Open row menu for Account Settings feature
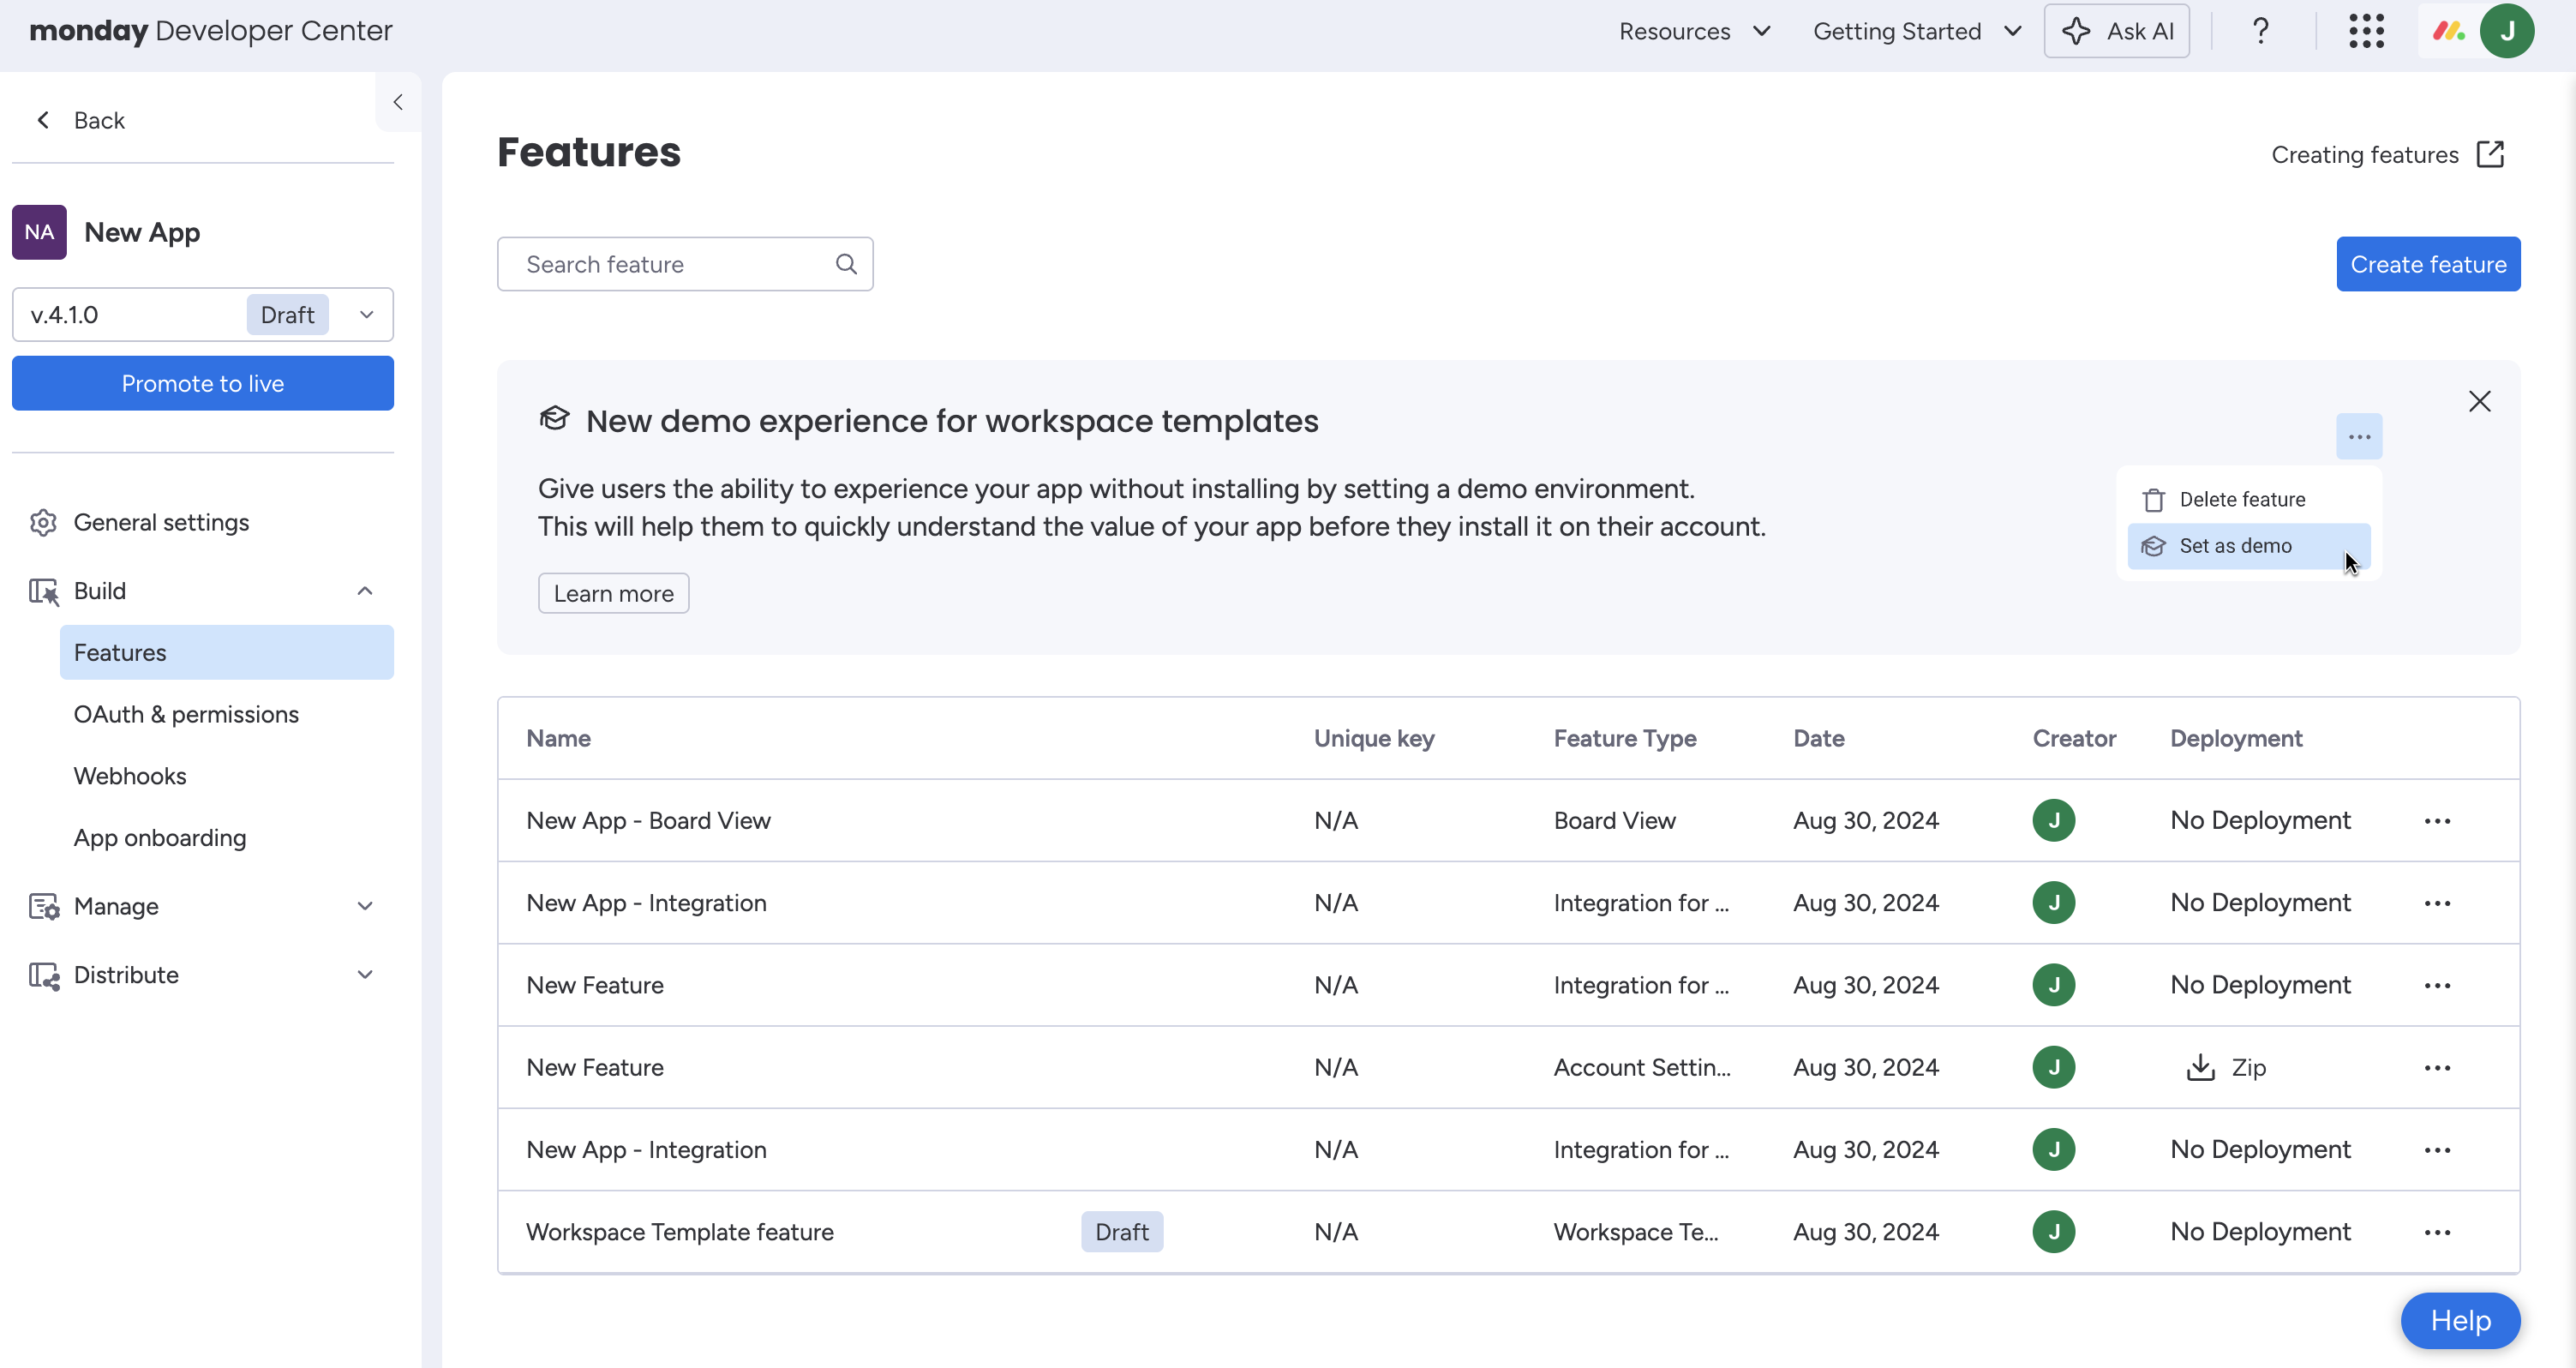The height and width of the screenshot is (1368, 2576). click(2437, 1068)
